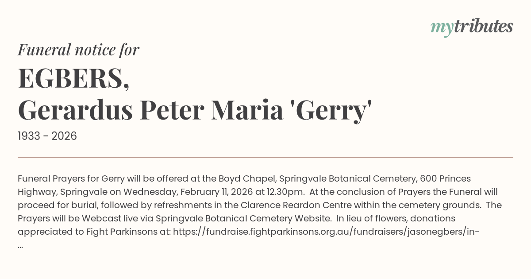Image resolution: width=531 pixels, height=279 pixels.
Task: Select the 'Funeral notice for' heading
Action: [x=78, y=50]
